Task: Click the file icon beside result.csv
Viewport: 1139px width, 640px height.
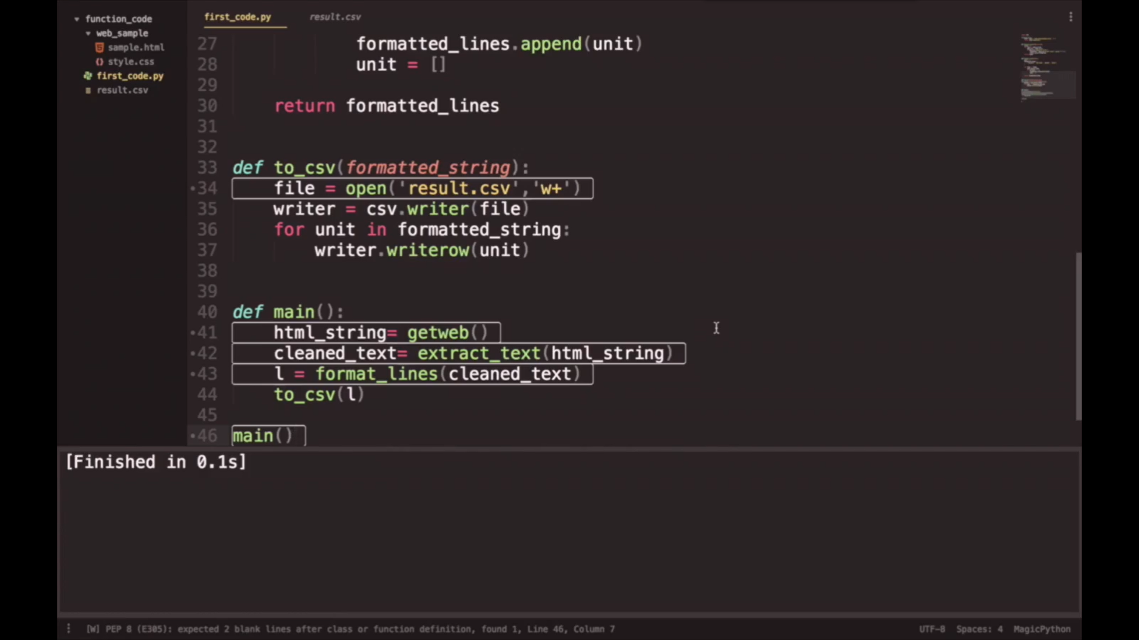Action: coord(88,90)
